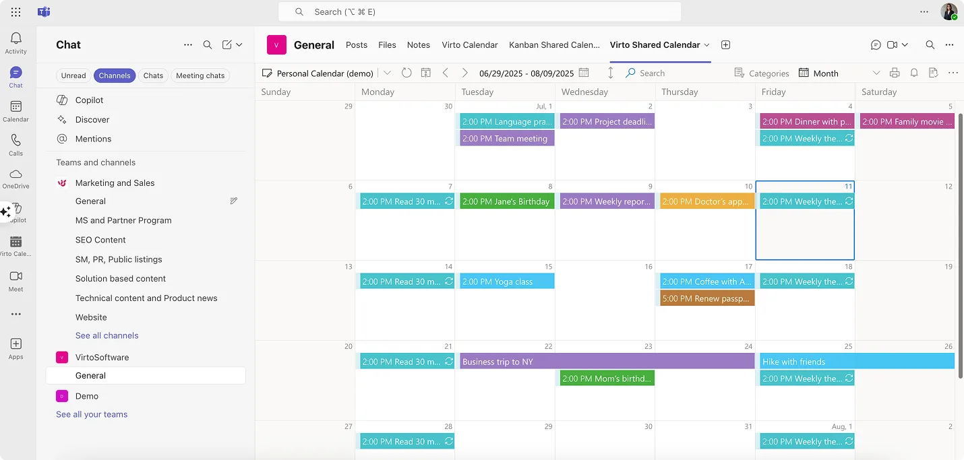The image size is (964, 460).
Task: Switch to Kanban Shared Calendar tab
Action: point(554,45)
